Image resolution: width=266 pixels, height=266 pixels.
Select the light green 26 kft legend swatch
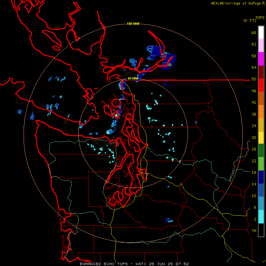261,164
